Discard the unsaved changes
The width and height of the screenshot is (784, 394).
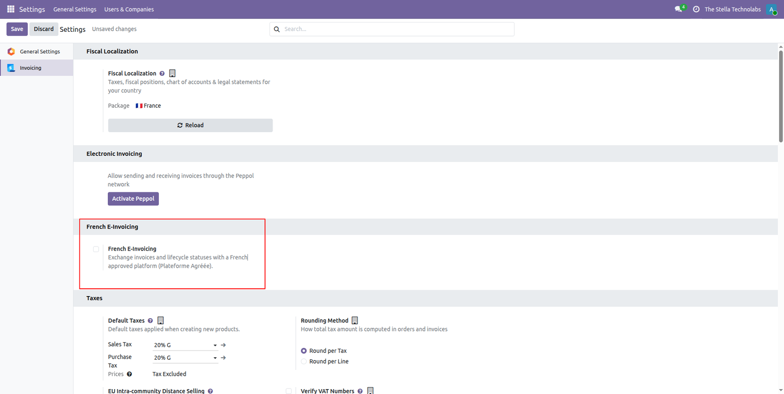(44, 29)
